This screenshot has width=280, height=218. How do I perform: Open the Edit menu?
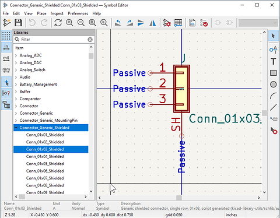coord(16,13)
